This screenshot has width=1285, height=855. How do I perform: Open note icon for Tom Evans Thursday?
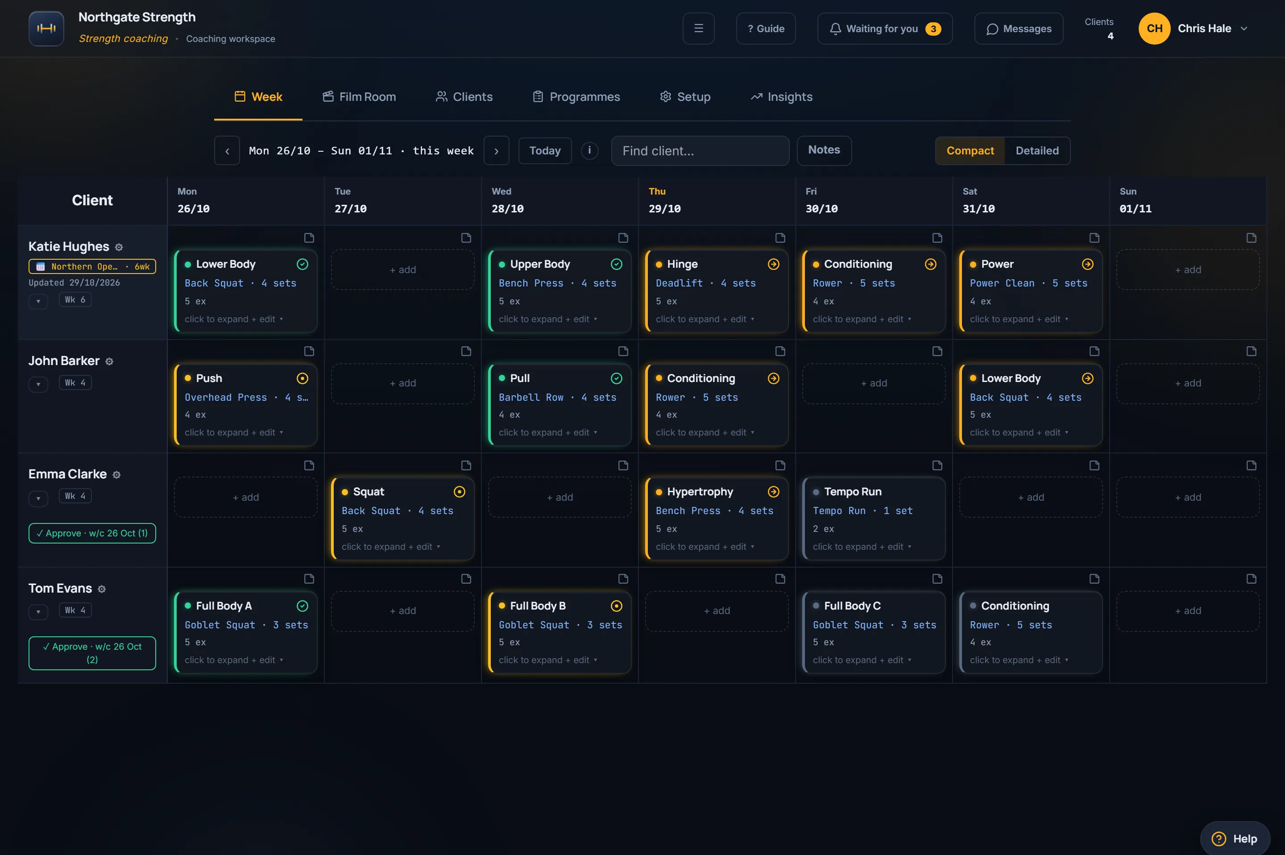[x=780, y=578]
